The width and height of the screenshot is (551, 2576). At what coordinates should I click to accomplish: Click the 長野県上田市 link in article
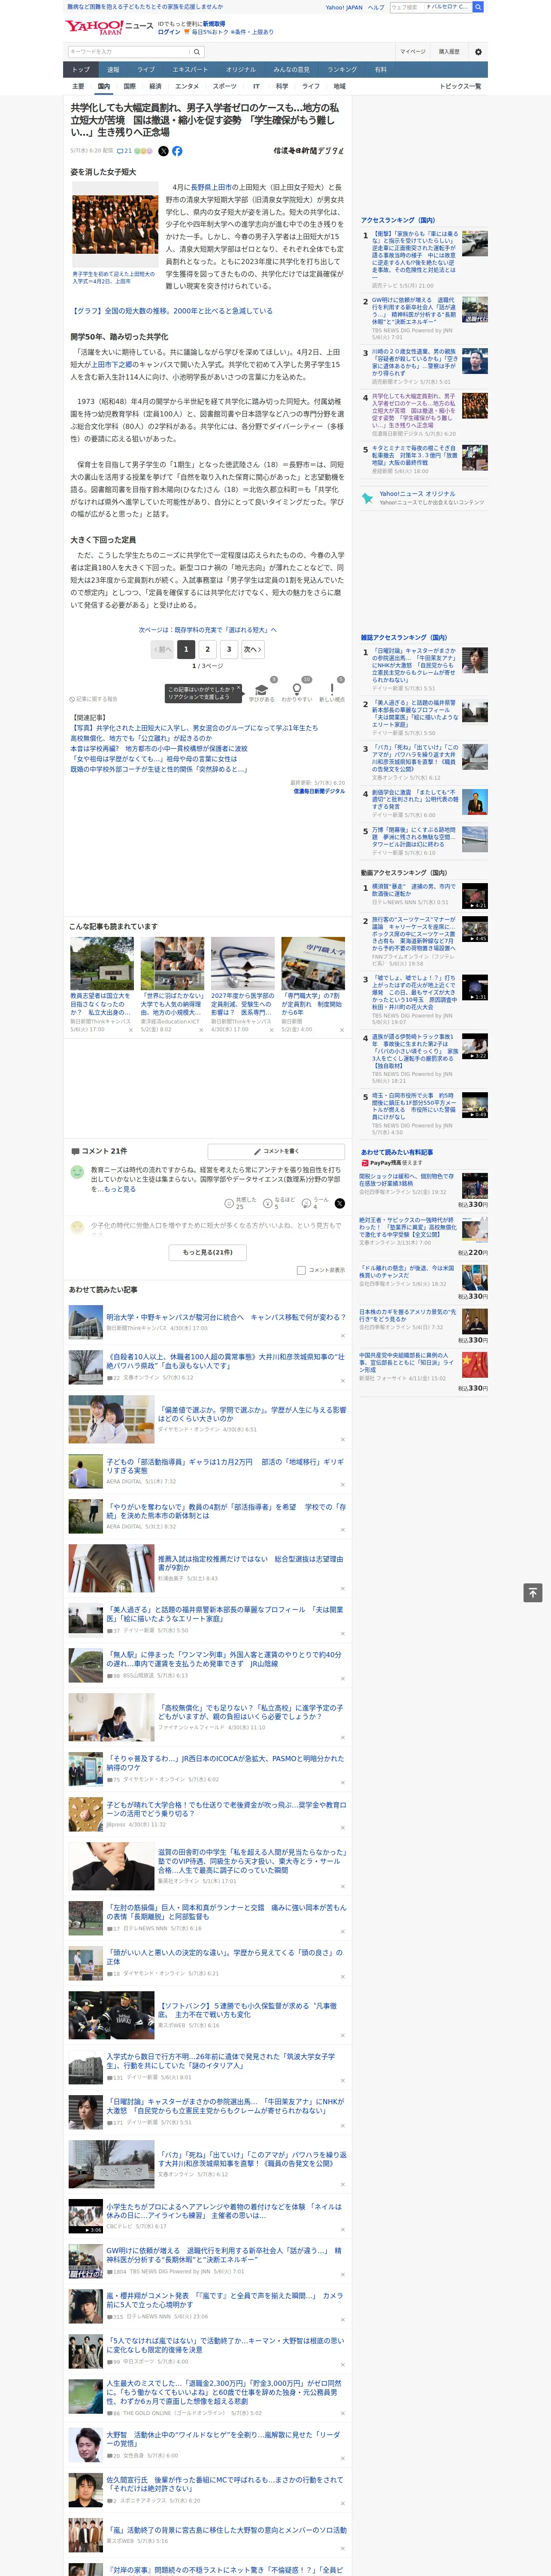pos(211,187)
